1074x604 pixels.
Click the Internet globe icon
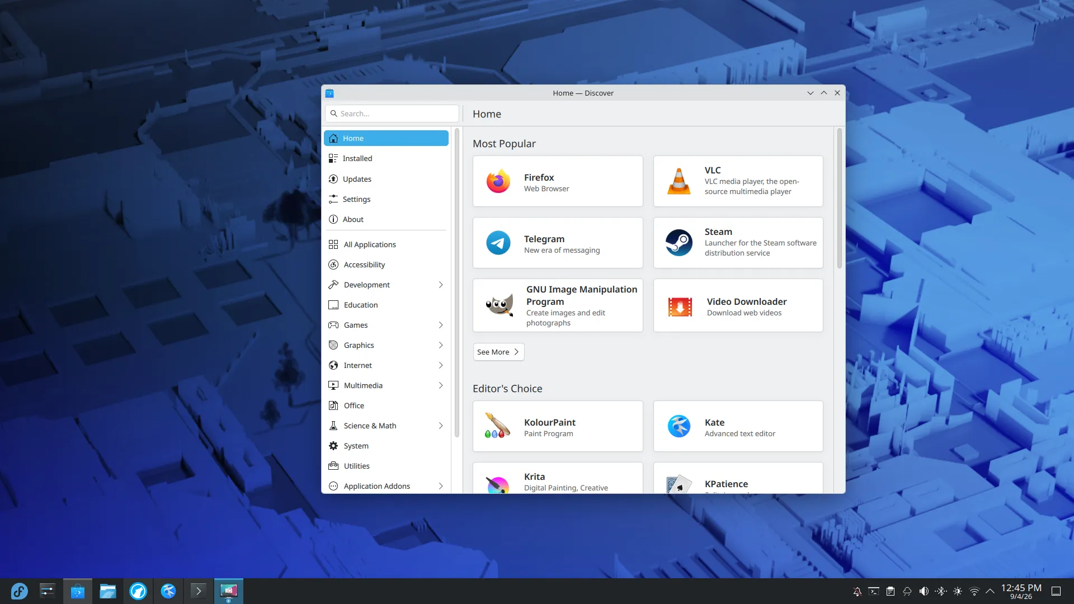click(x=333, y=365)
